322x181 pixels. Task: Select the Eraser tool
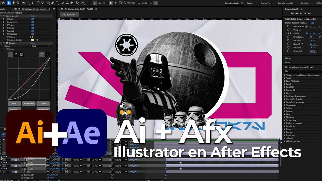[x=72, y=3]
